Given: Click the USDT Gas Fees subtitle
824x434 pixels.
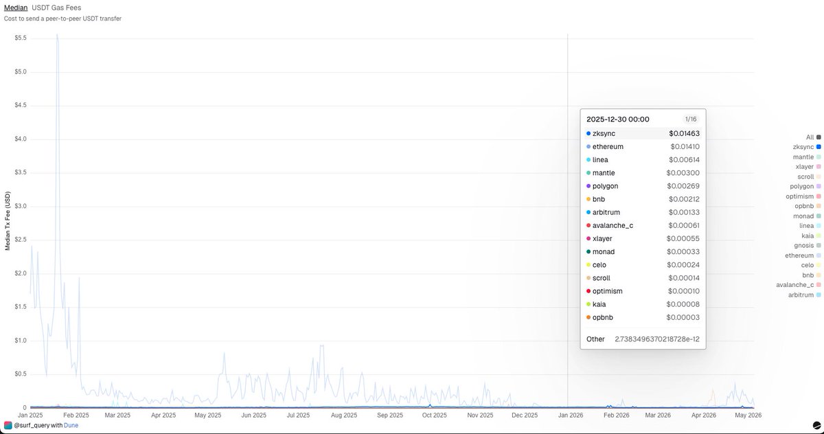Looking at the screenshot, I should 56,7.
